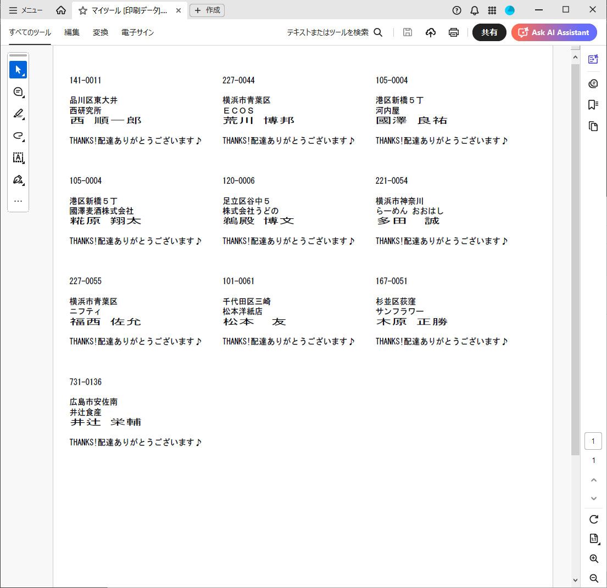Open the 電子サイン menu
This screenshot has width=607, height=588.
[138, 32]
